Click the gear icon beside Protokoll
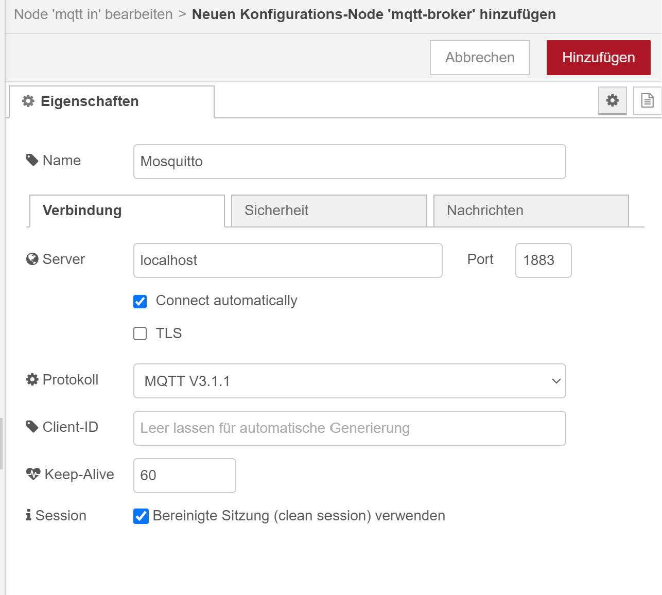Image resolution: width=662 pixels, height=595 pixels. (x=32, y=379)
